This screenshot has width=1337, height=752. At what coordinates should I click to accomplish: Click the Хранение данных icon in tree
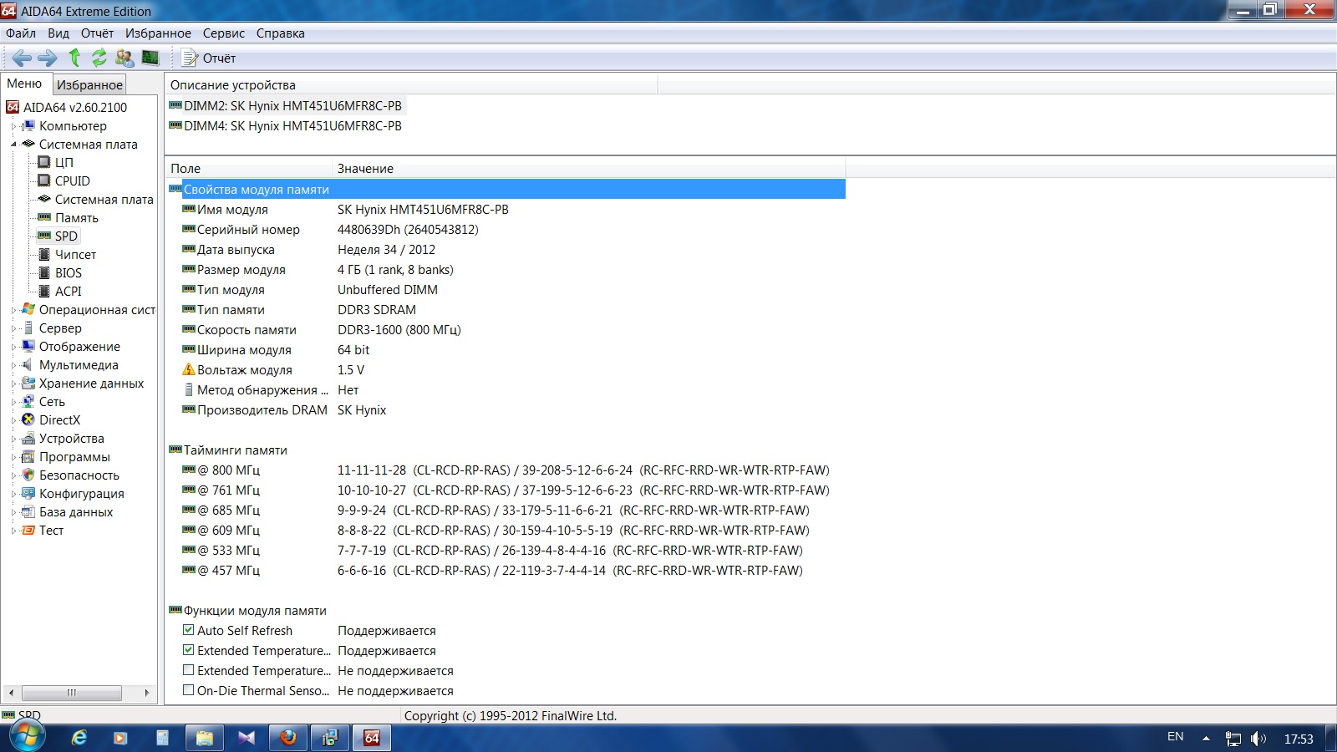pos(28,383)
